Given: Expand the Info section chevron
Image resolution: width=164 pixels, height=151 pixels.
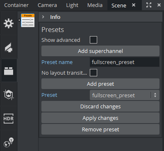Looking at the screenshot, I should (43, 17).
